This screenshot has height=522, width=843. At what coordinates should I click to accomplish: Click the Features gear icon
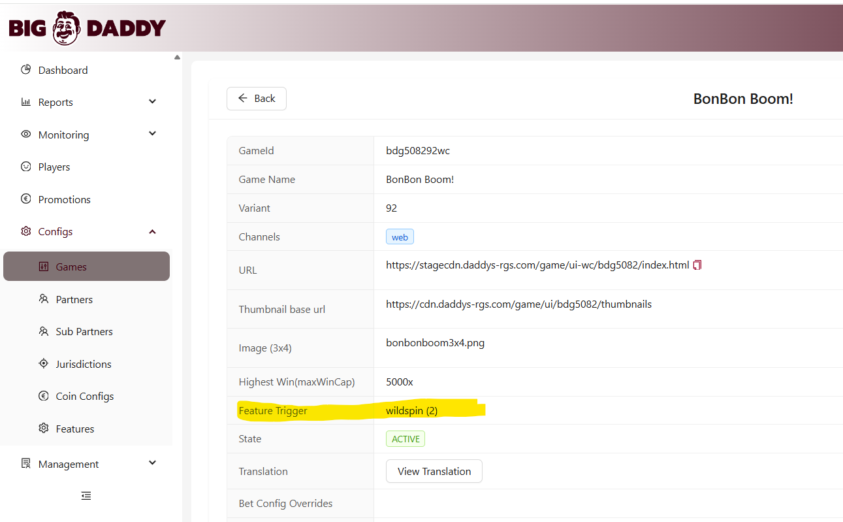click(x=44, y=429)
